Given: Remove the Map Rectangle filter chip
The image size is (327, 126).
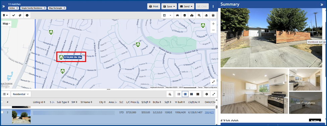Looking at the screenshot, I should tap(64, 8).
